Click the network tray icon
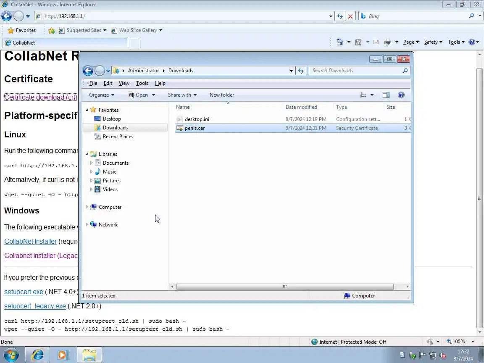The width and height of the screenshot is (484, 363). coord(433,355)
